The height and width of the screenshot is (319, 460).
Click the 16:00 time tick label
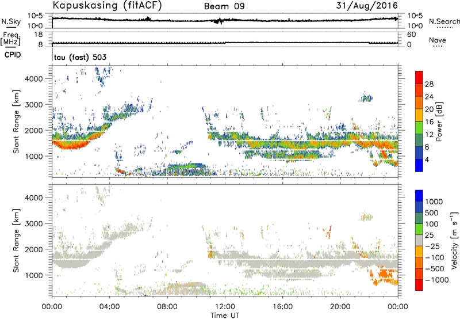(x=282, y=307)
